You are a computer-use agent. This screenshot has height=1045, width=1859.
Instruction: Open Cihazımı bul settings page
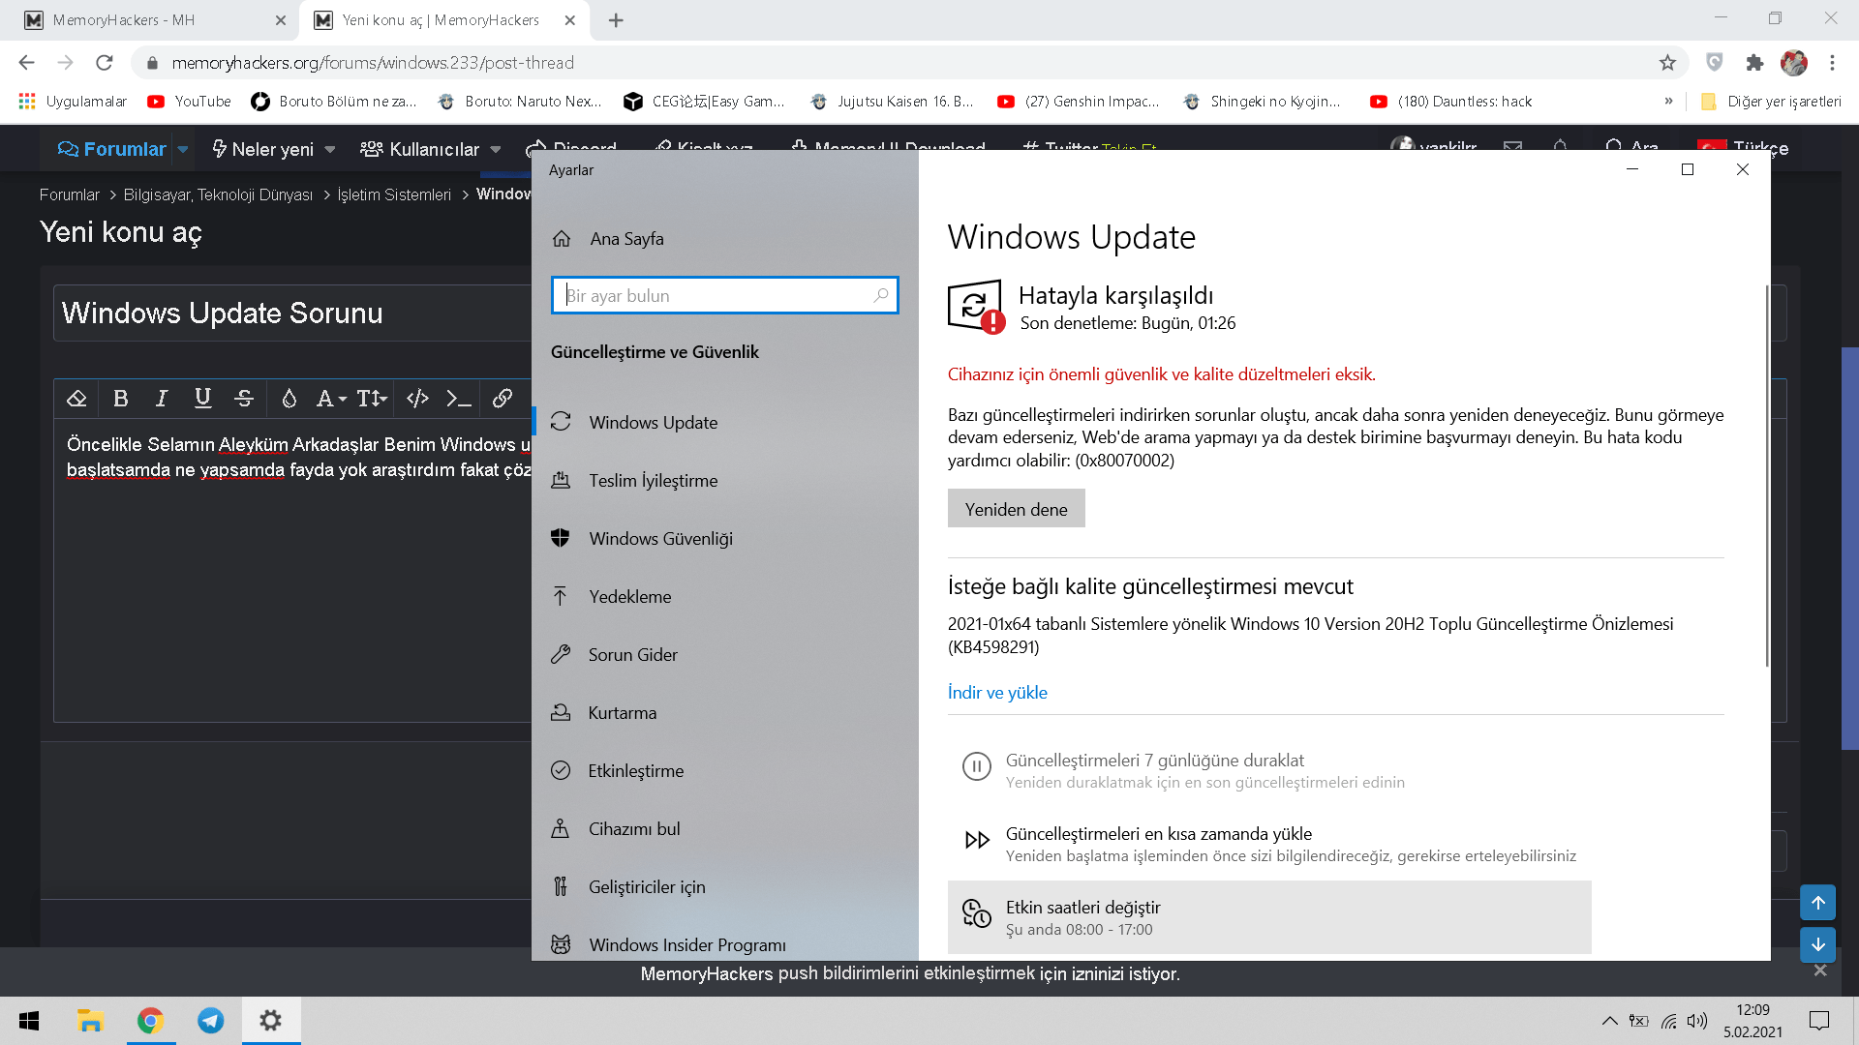coord(724,828)
